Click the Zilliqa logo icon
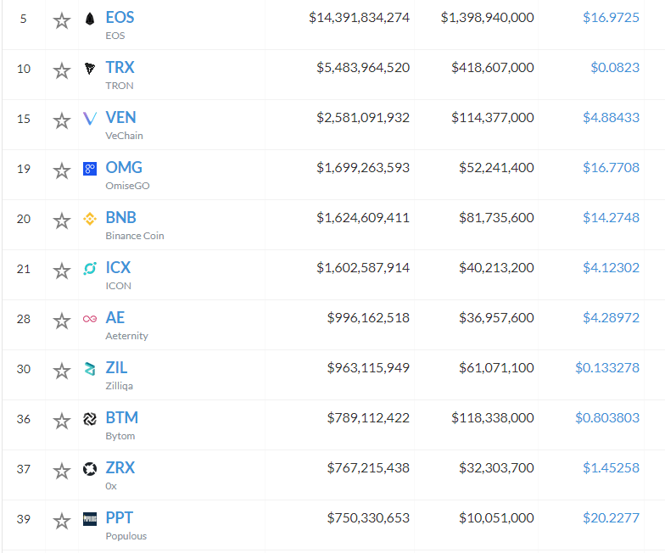This screenshot has height=553, width=665. coord(90,369)
